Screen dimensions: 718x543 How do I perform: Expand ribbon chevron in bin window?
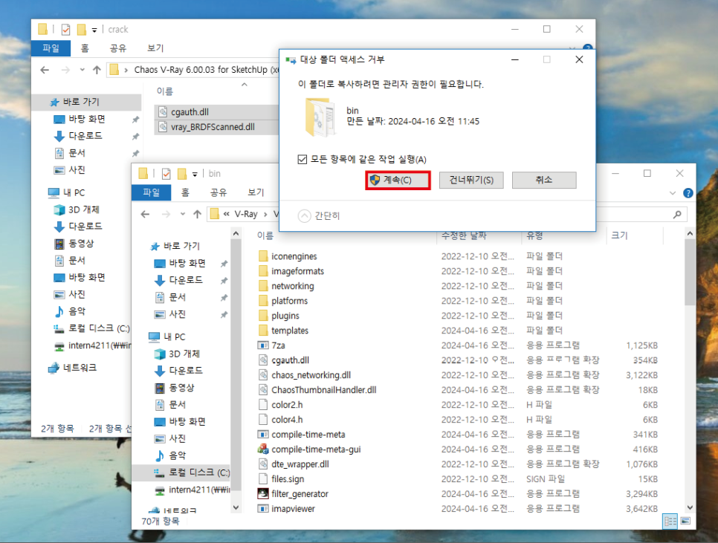coord(672,193)
